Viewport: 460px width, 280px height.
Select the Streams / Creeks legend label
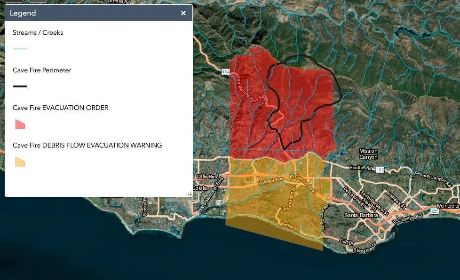[x=38, y=33]
